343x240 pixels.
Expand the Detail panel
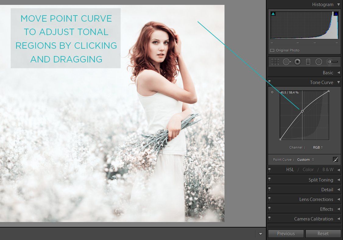[x=339, y=189]
